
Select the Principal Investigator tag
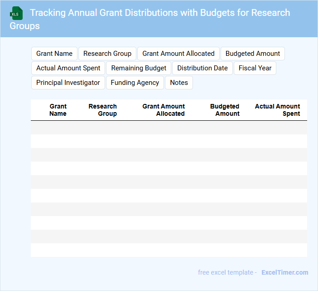68,83
